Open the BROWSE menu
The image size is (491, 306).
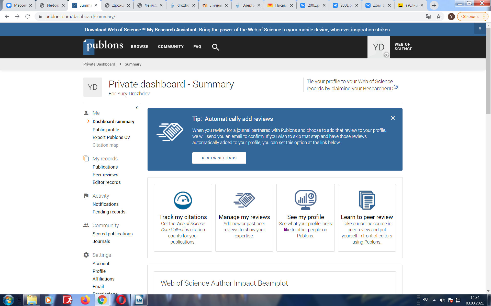(x=140, y=47)
